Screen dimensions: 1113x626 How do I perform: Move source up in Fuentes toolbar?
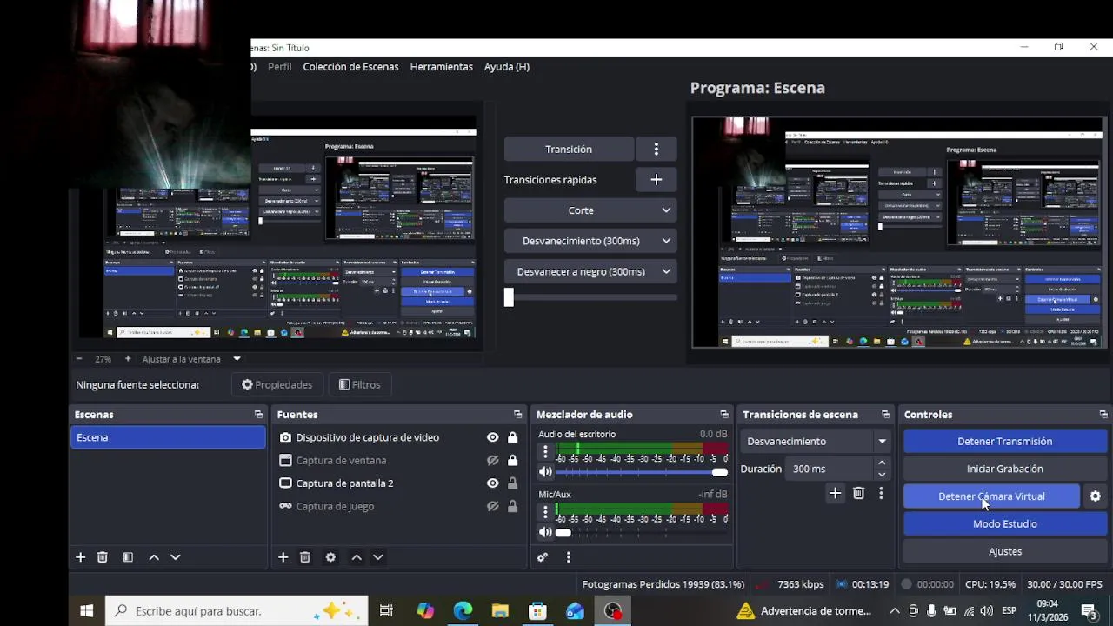pos(357,557)
